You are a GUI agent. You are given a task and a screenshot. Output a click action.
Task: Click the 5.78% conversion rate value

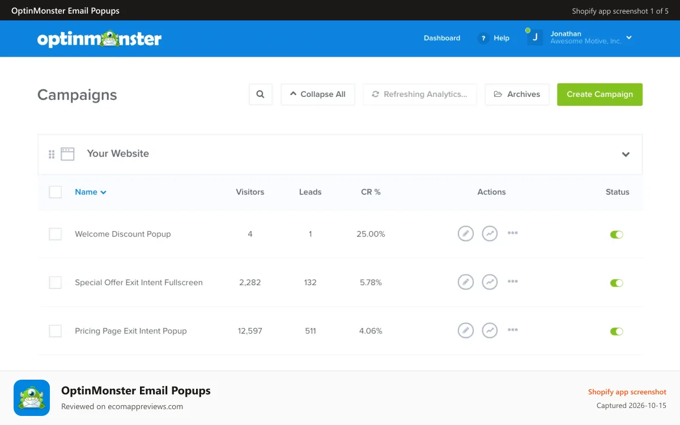[371, 282]
